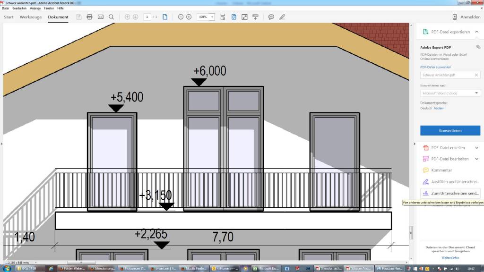
Task: Send file by email icon
Action: (x=101, y=17)
